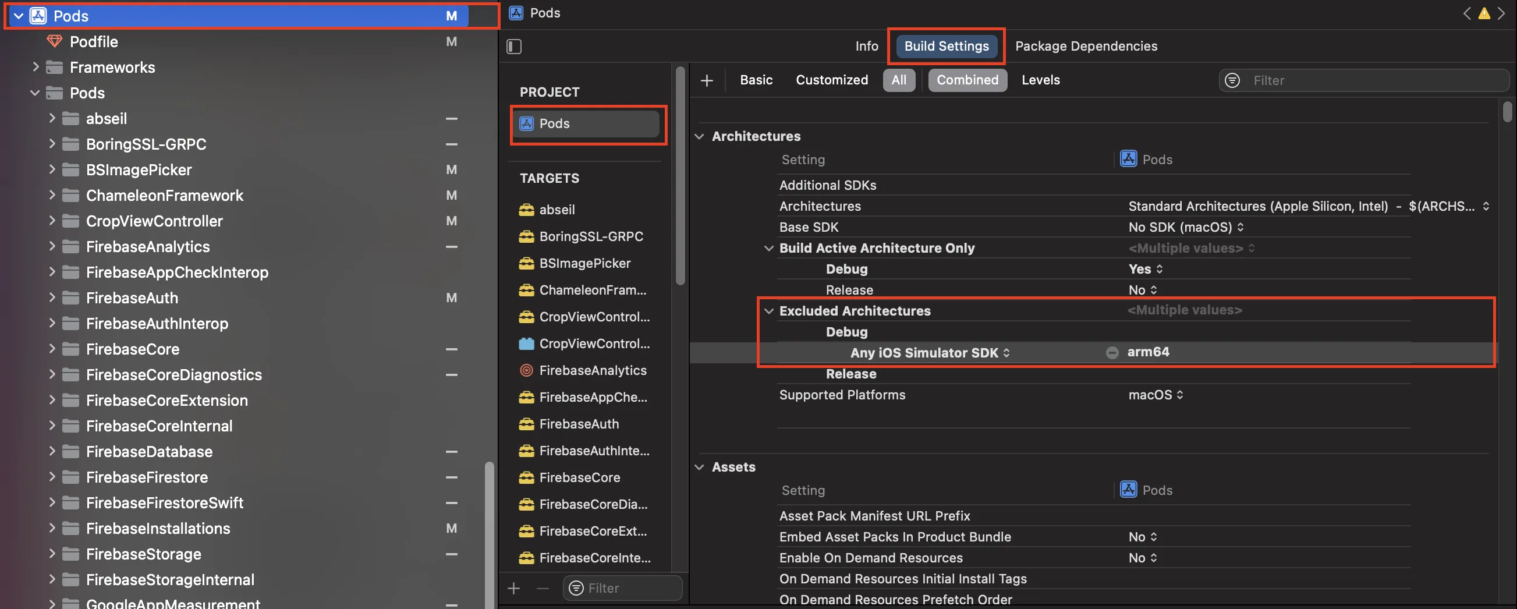Expand the abseil folder in navigator
Viewport: 1517px width, 609px height.
pos(52,118)
